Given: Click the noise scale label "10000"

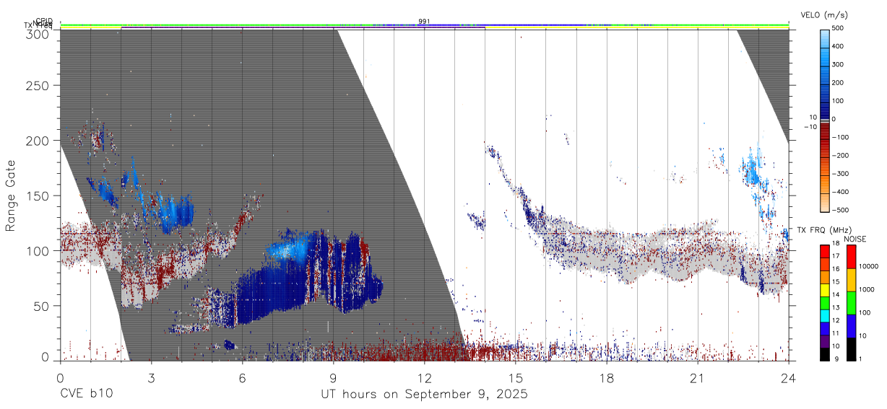Looking at the screenshot, I should [868, 268].
